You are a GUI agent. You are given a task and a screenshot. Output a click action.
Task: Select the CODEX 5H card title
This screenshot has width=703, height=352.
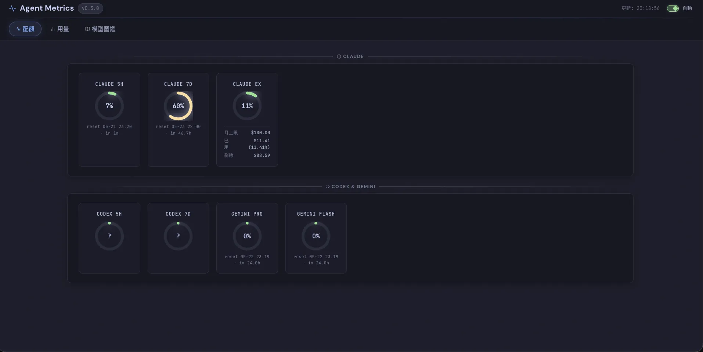[x=109, y=214]
